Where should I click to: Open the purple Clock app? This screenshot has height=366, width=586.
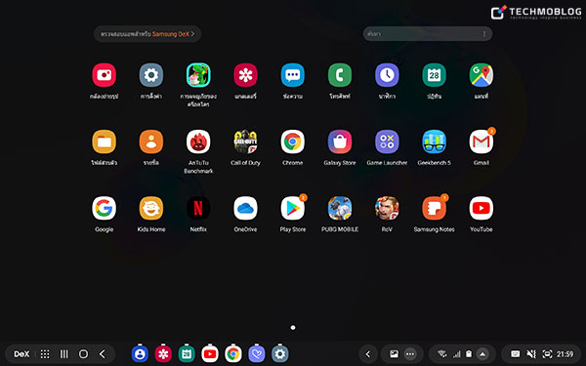click(387, 75)
